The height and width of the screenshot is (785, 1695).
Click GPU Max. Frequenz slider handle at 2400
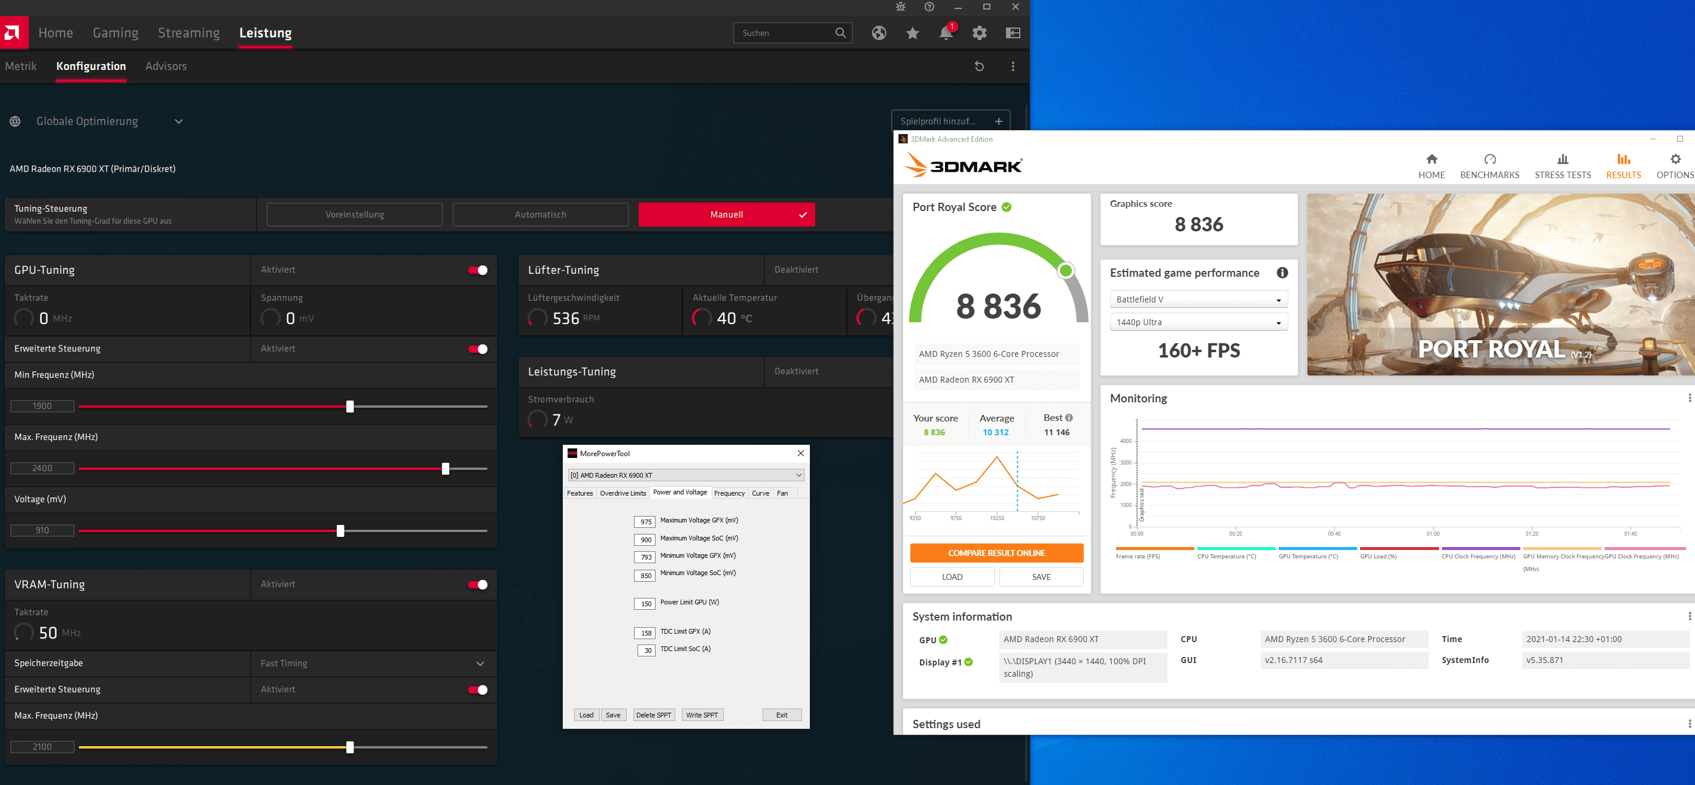[x=446, y=469]
